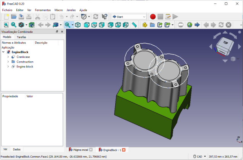
Task: Select the Dados property tab
Action: 17,149
